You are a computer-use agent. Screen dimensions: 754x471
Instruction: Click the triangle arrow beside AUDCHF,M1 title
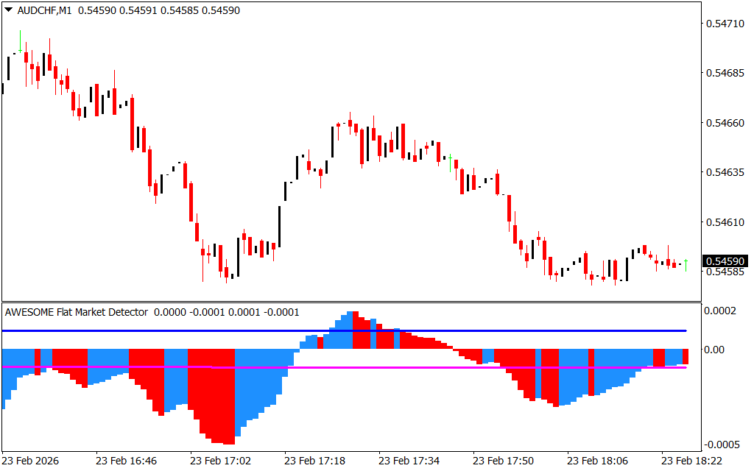pos(8,11)
